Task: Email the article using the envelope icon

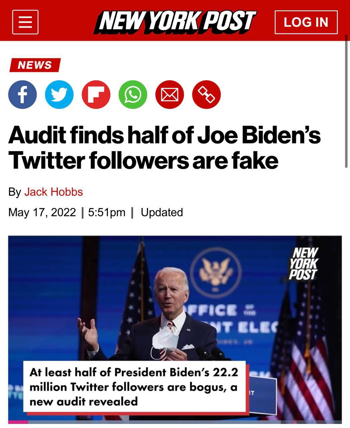Action: click(169, 94)
